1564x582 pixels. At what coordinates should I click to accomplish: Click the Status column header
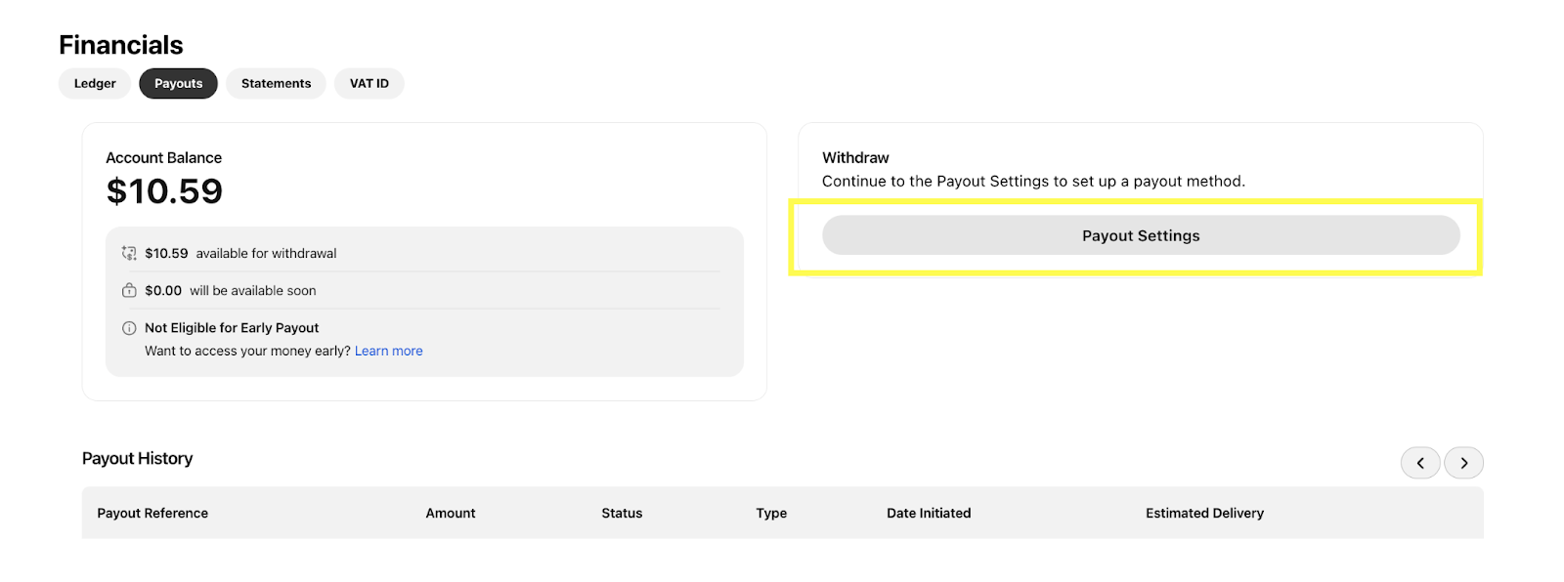[x=622, y=513]
